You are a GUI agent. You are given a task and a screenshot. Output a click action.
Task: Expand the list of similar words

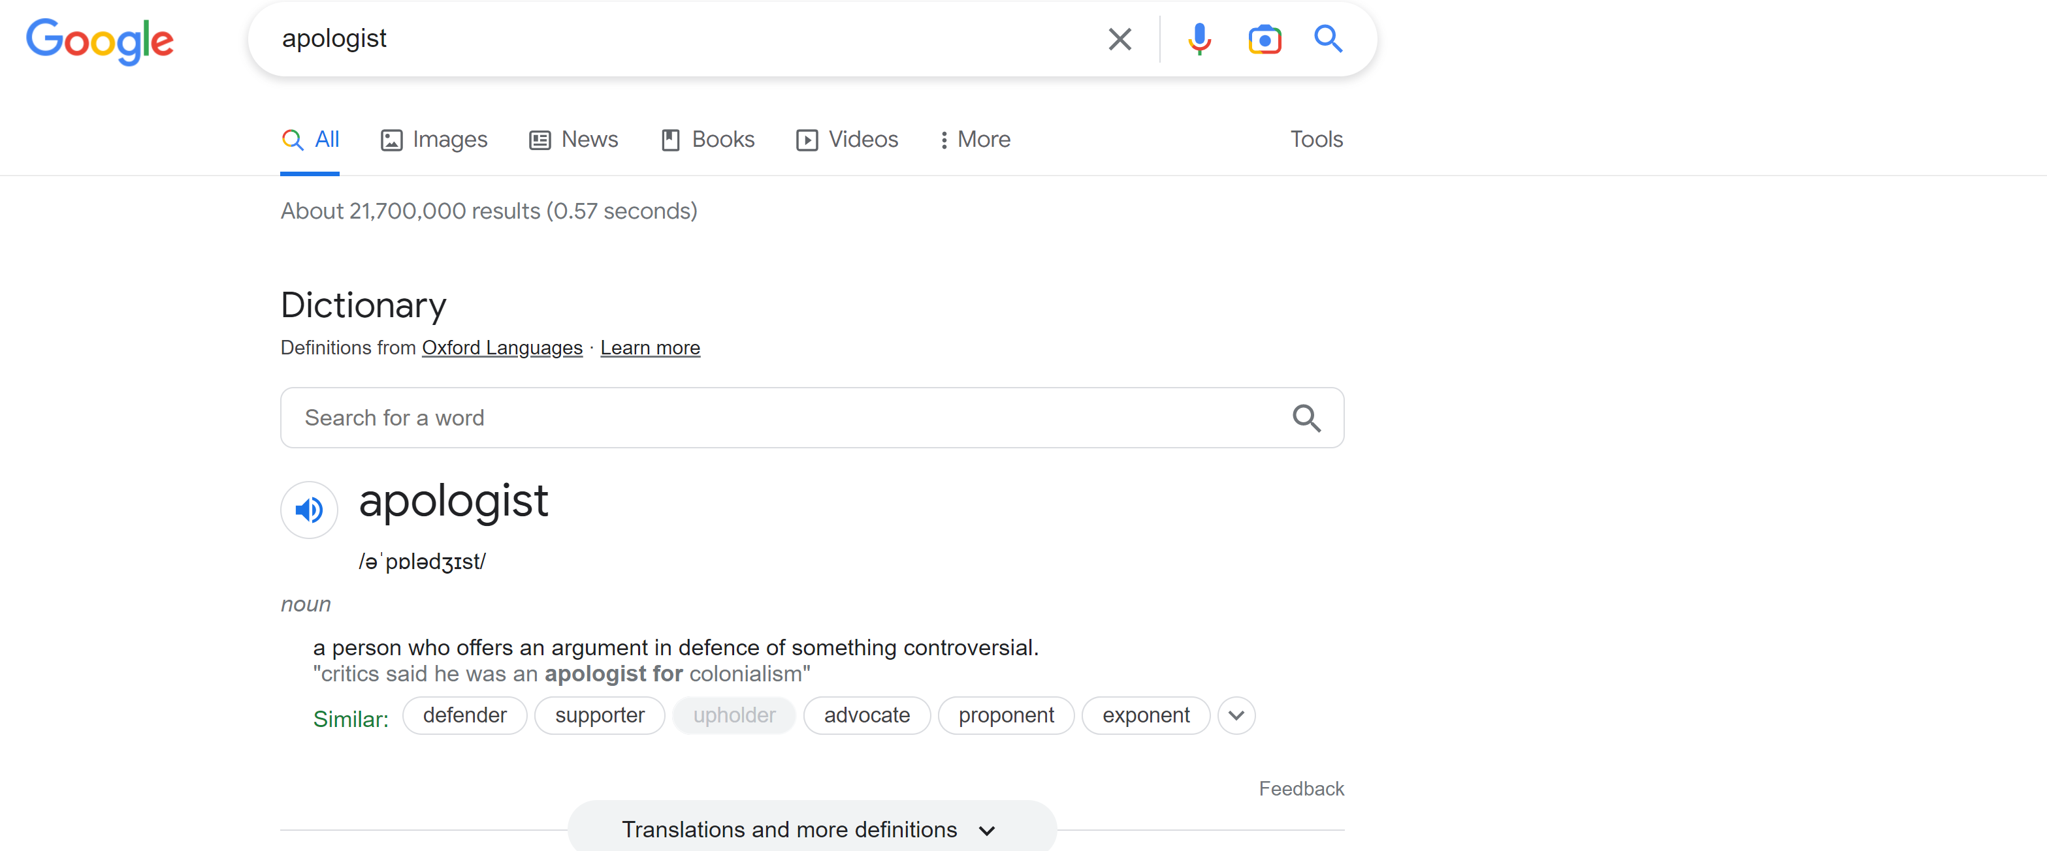coord(1236,715)
